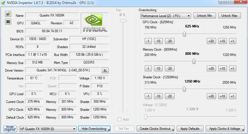Click the Bus Width value 128 Bit (25.6 GB/s)

(89, 54)
